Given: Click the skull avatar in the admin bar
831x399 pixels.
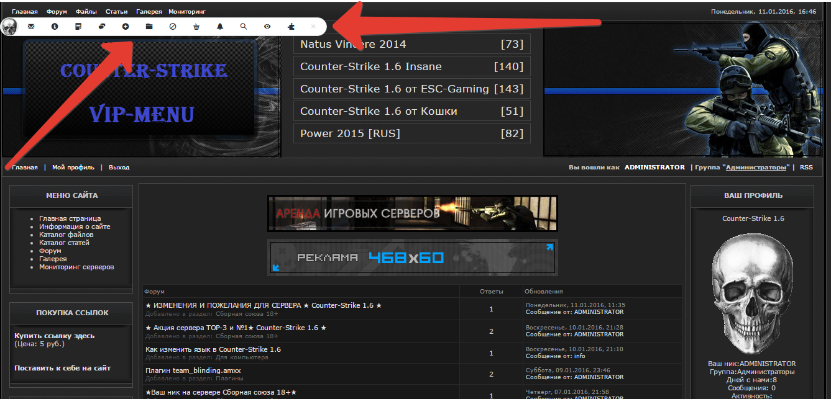Looking at the screenshot, I should click(x=9, y=27).
